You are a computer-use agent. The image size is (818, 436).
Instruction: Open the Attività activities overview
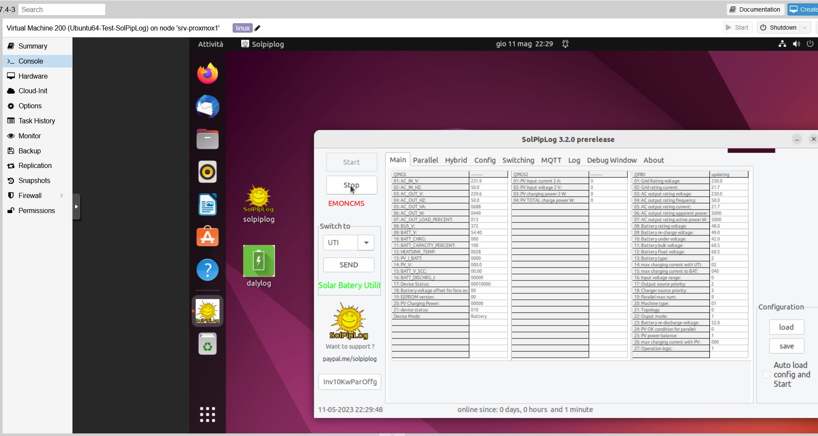coord(210,44)
